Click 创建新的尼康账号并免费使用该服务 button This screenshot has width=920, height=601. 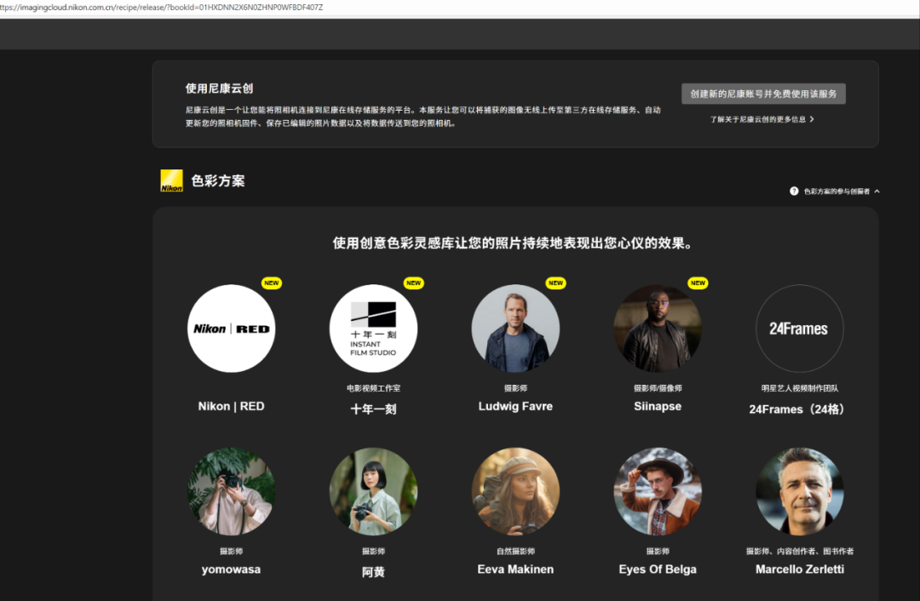763,94
